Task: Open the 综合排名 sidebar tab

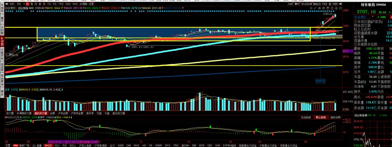Action: [2, 81]
